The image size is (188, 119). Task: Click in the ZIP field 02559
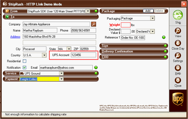pos(88,49)
